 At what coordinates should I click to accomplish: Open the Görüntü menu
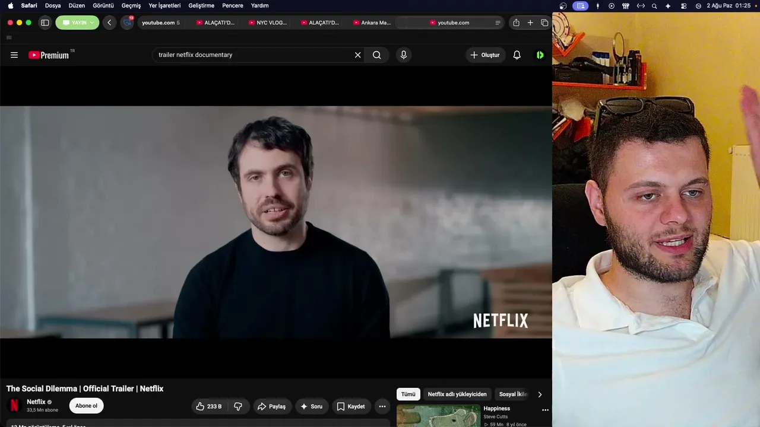[x=103, y=5]
